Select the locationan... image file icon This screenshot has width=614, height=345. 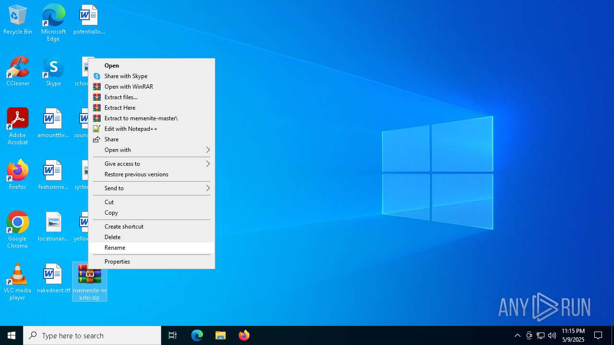point(53,227)
